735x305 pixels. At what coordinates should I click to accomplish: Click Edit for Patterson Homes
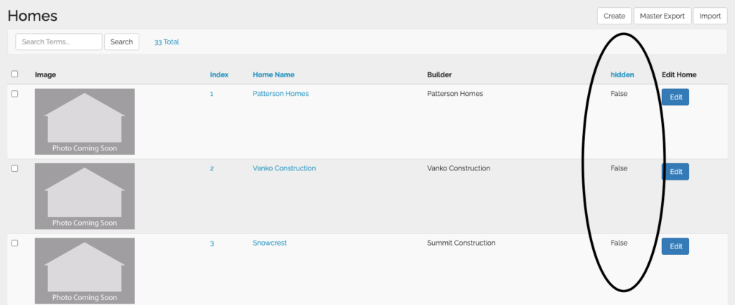pos(675,97)
